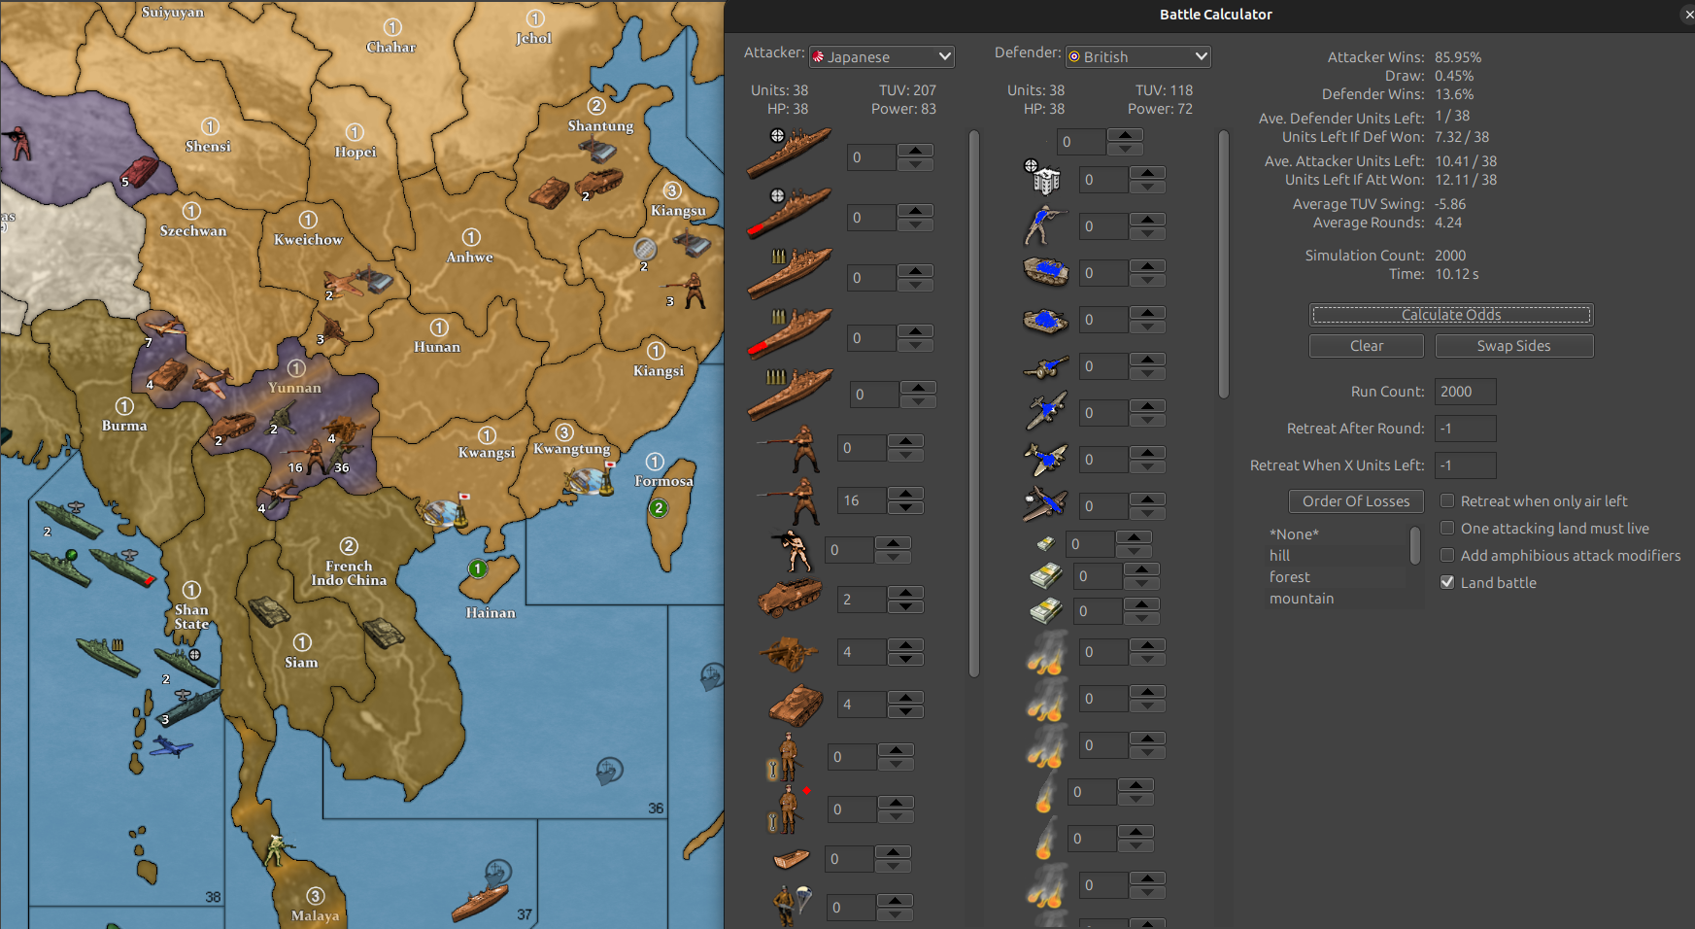Click the Japanese landing craft icon
The width and height of the screenshot is (1695, 929).
pyautogui.click(x=791, y=859)
